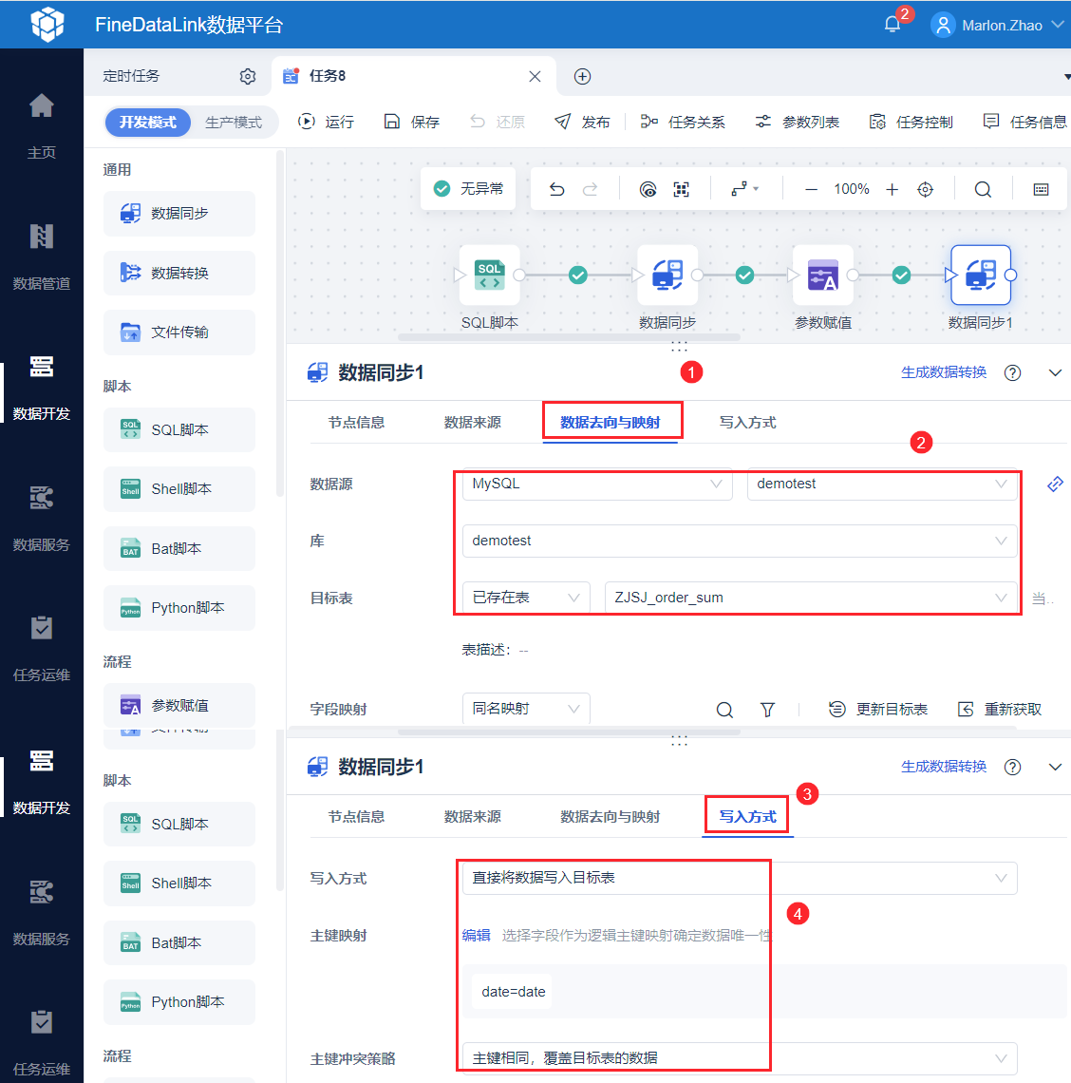Click the date=date key mapping tag
This screenshot has width=1071, height=1083.
513,992
